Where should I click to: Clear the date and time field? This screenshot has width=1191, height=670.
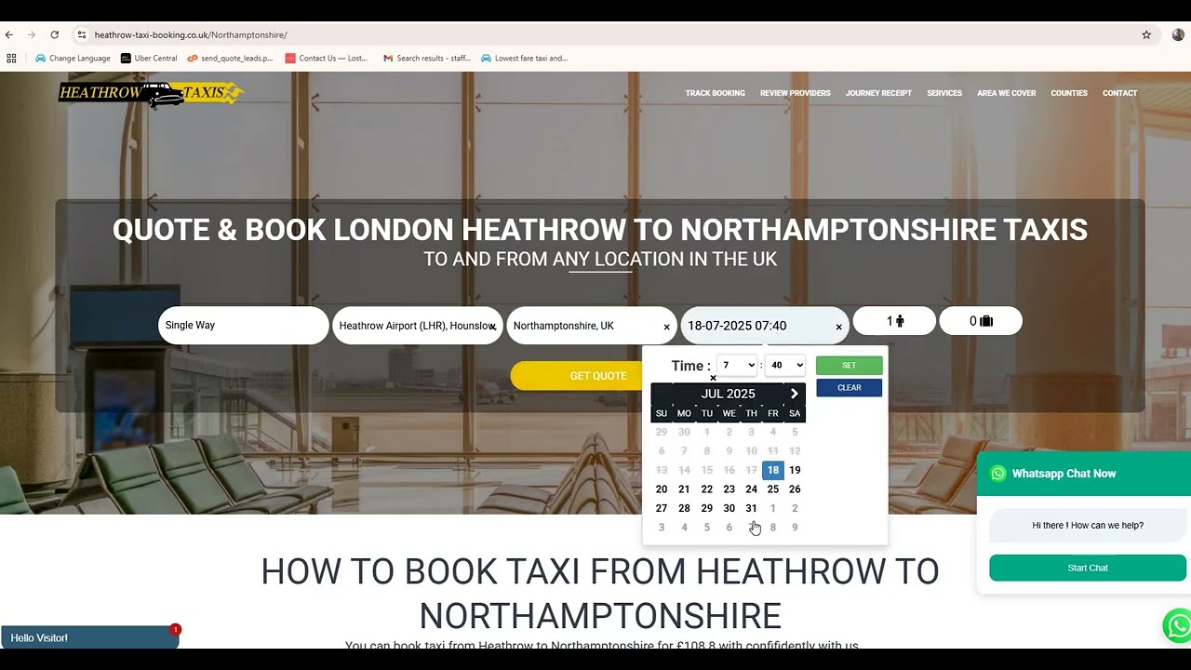pos(838,328)
